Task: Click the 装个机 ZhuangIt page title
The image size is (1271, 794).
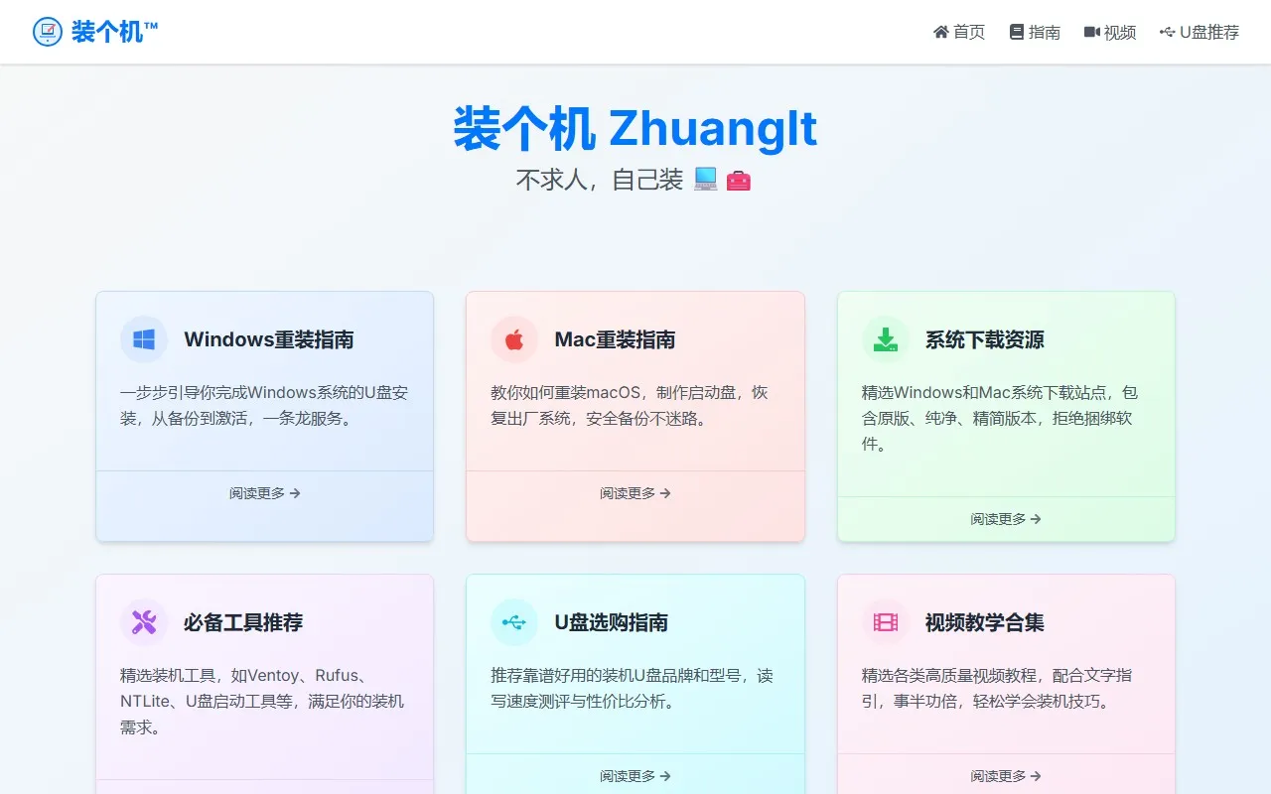Action: [x=635, y=129]
